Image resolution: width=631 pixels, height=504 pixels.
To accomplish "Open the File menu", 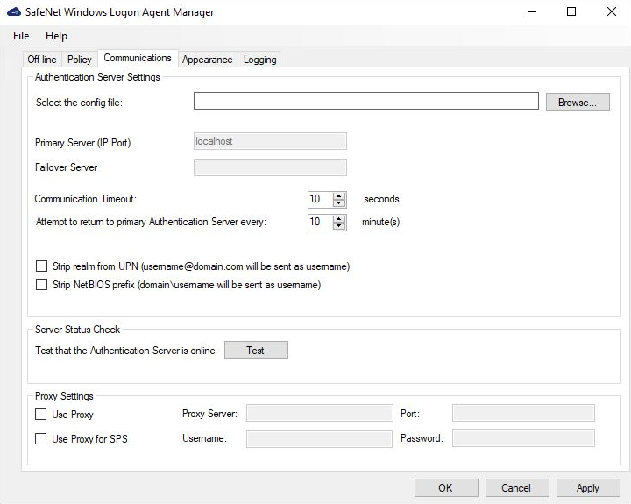I will [x=21, y=36].
